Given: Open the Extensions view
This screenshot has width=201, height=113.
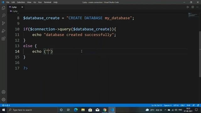Looking at the screenshot, I should pos(3,38).
